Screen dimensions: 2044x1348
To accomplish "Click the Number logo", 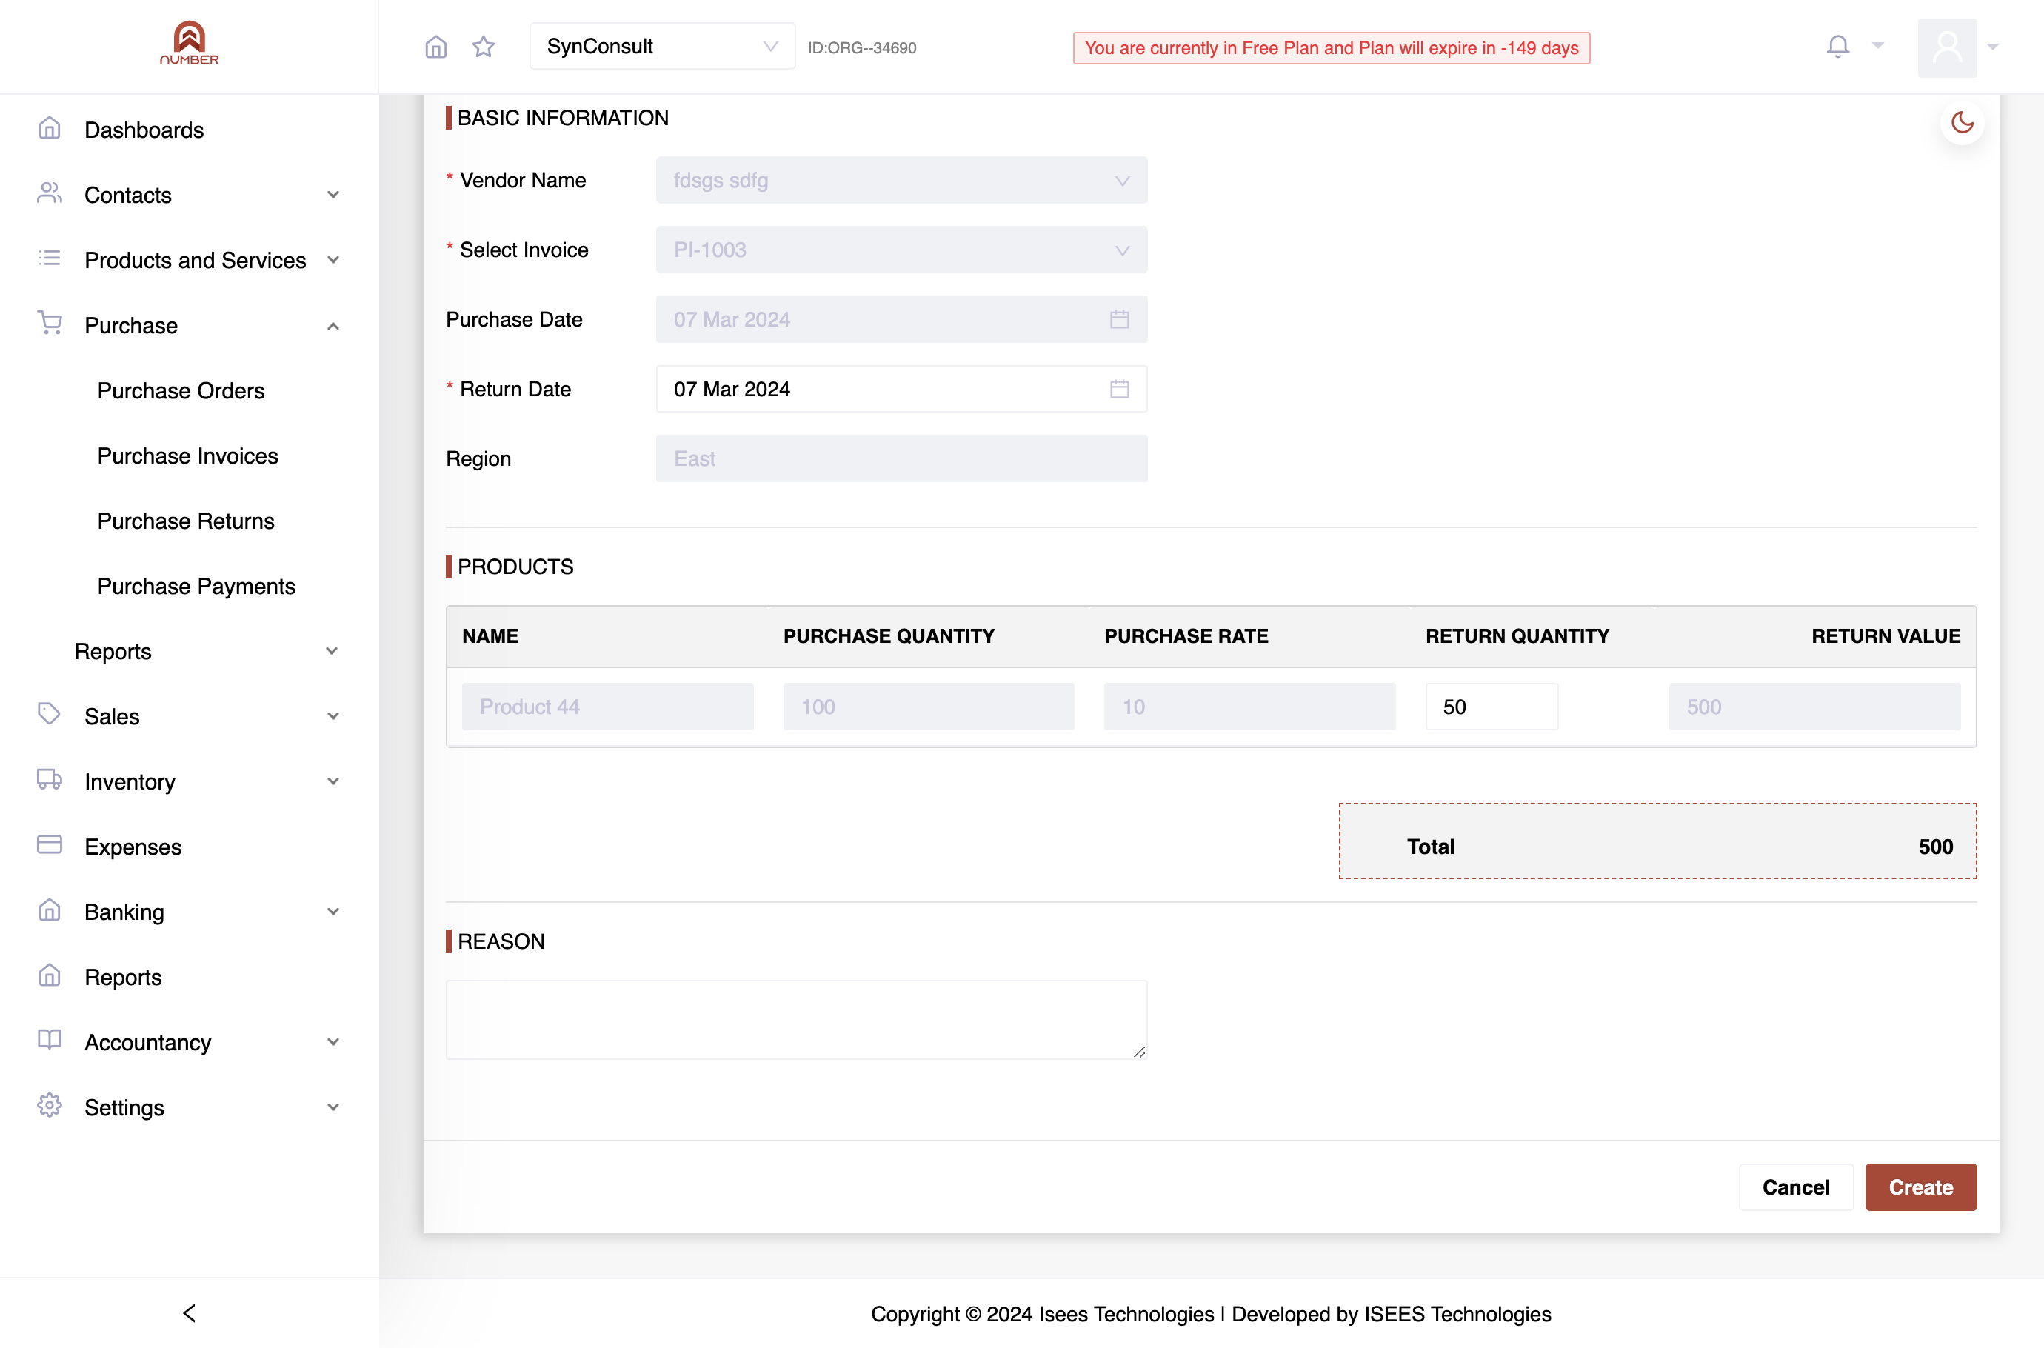I will (x=189, y=43).
